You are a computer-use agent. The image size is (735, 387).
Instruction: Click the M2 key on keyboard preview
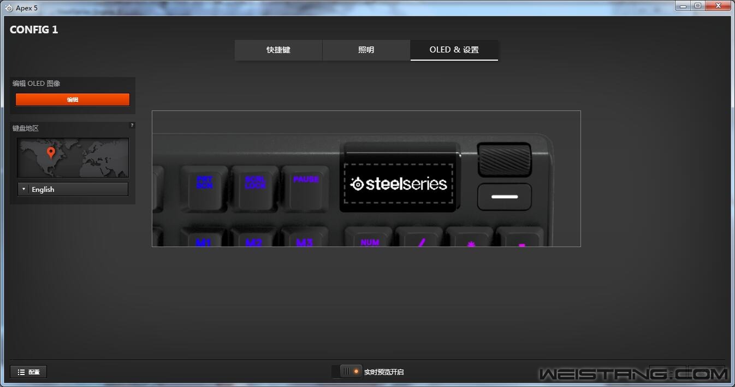(x=255, y=237)
